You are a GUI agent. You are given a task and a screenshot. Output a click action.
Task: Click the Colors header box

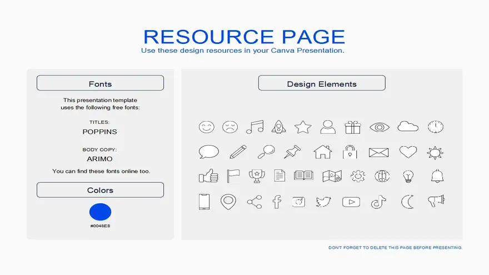100,190
